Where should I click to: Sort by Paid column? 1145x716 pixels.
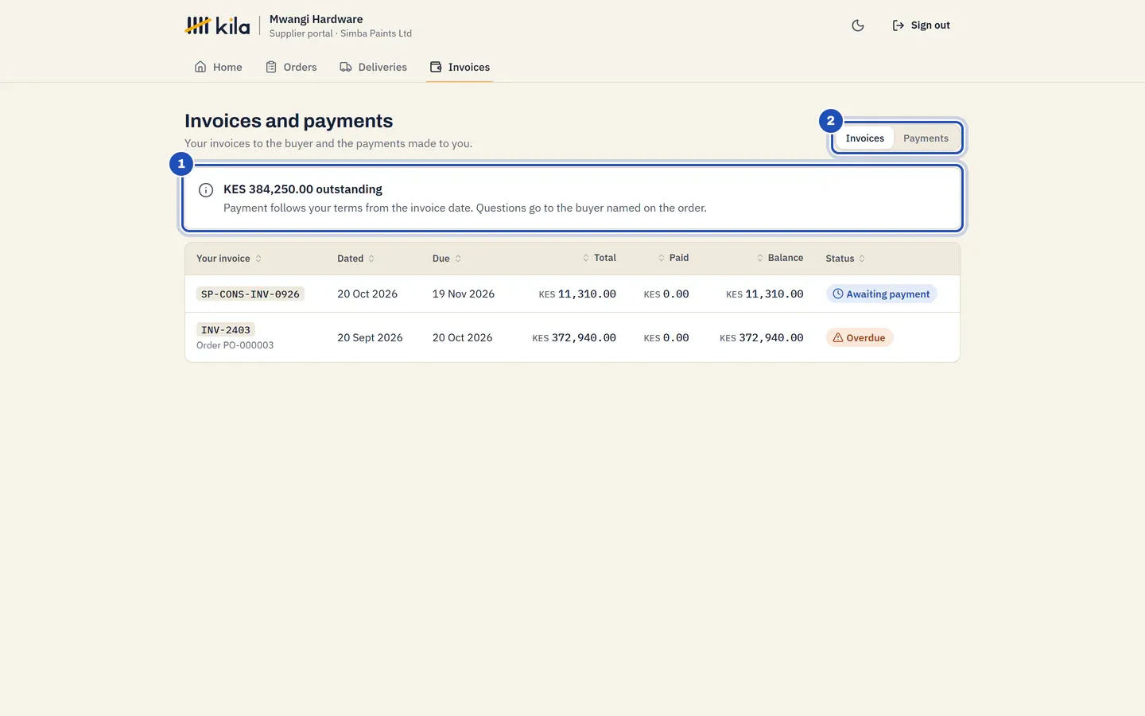click(x=673, y=258)
